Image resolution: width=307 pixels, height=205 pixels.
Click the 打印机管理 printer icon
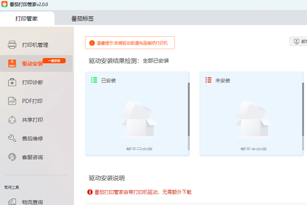click(x=12, y=45)
